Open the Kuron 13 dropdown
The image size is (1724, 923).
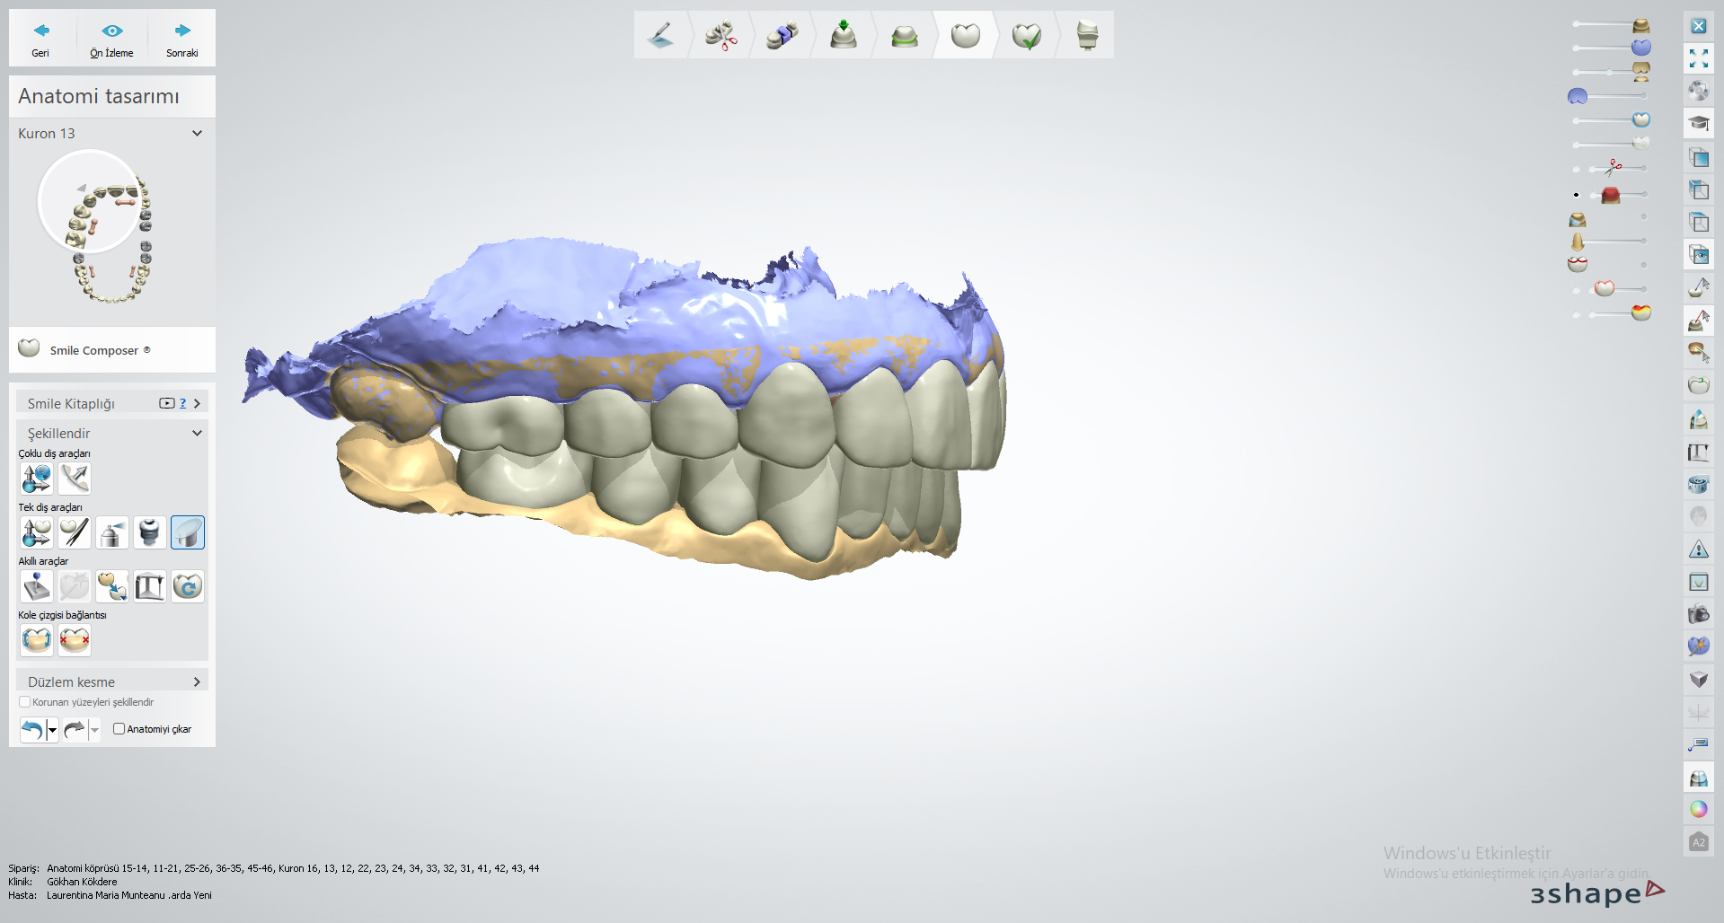point(197,133)
